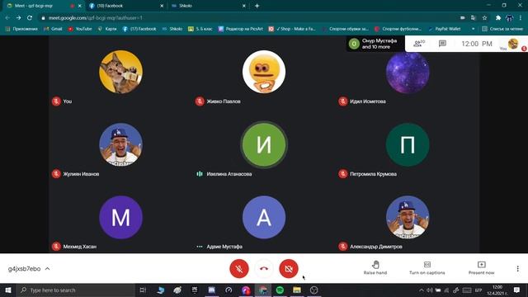The image size is (528, 297).
Task: Select your cat avatar tile
Action: click(x=120, y=72)
